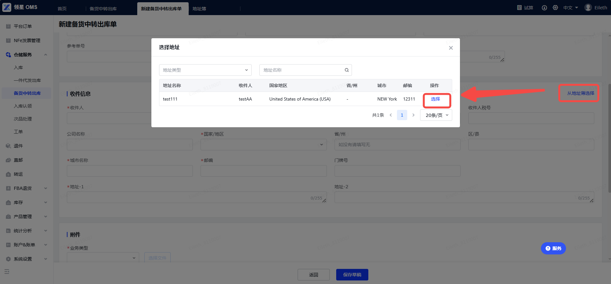Collapse the 仓储服务 menu chevron
Screen dimensions: 611x284
(46, 55)
